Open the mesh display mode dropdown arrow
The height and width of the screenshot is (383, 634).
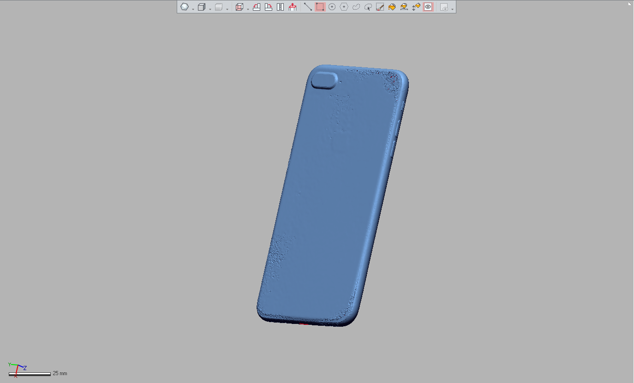tap(193, 9)
